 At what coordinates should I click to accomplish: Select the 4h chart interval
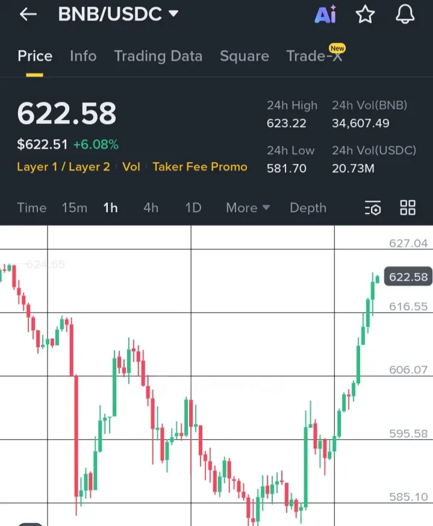[151, 208]
